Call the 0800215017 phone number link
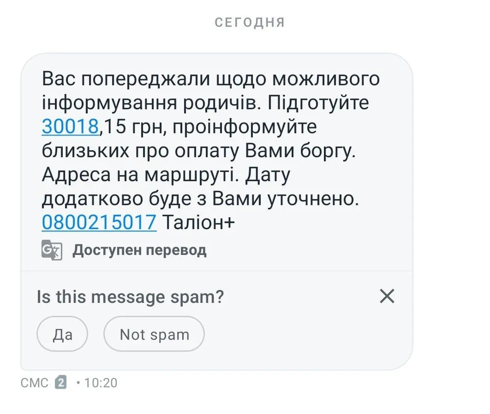 (x=99, y=223)
